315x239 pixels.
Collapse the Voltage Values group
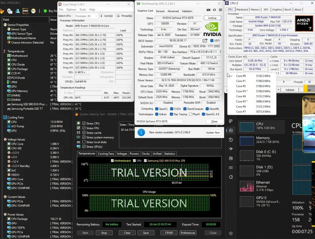point(14,140)
